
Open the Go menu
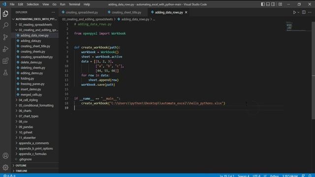[x=55, y=4]
